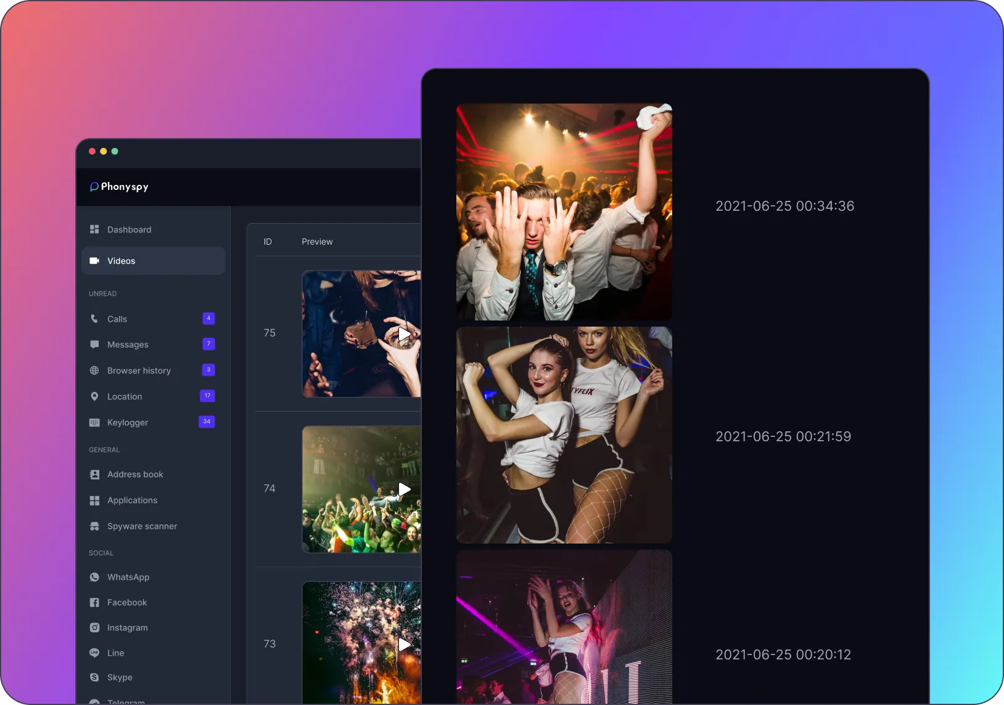Click the Location pin icon
The image size is (1004, 705).
(94, 396)
